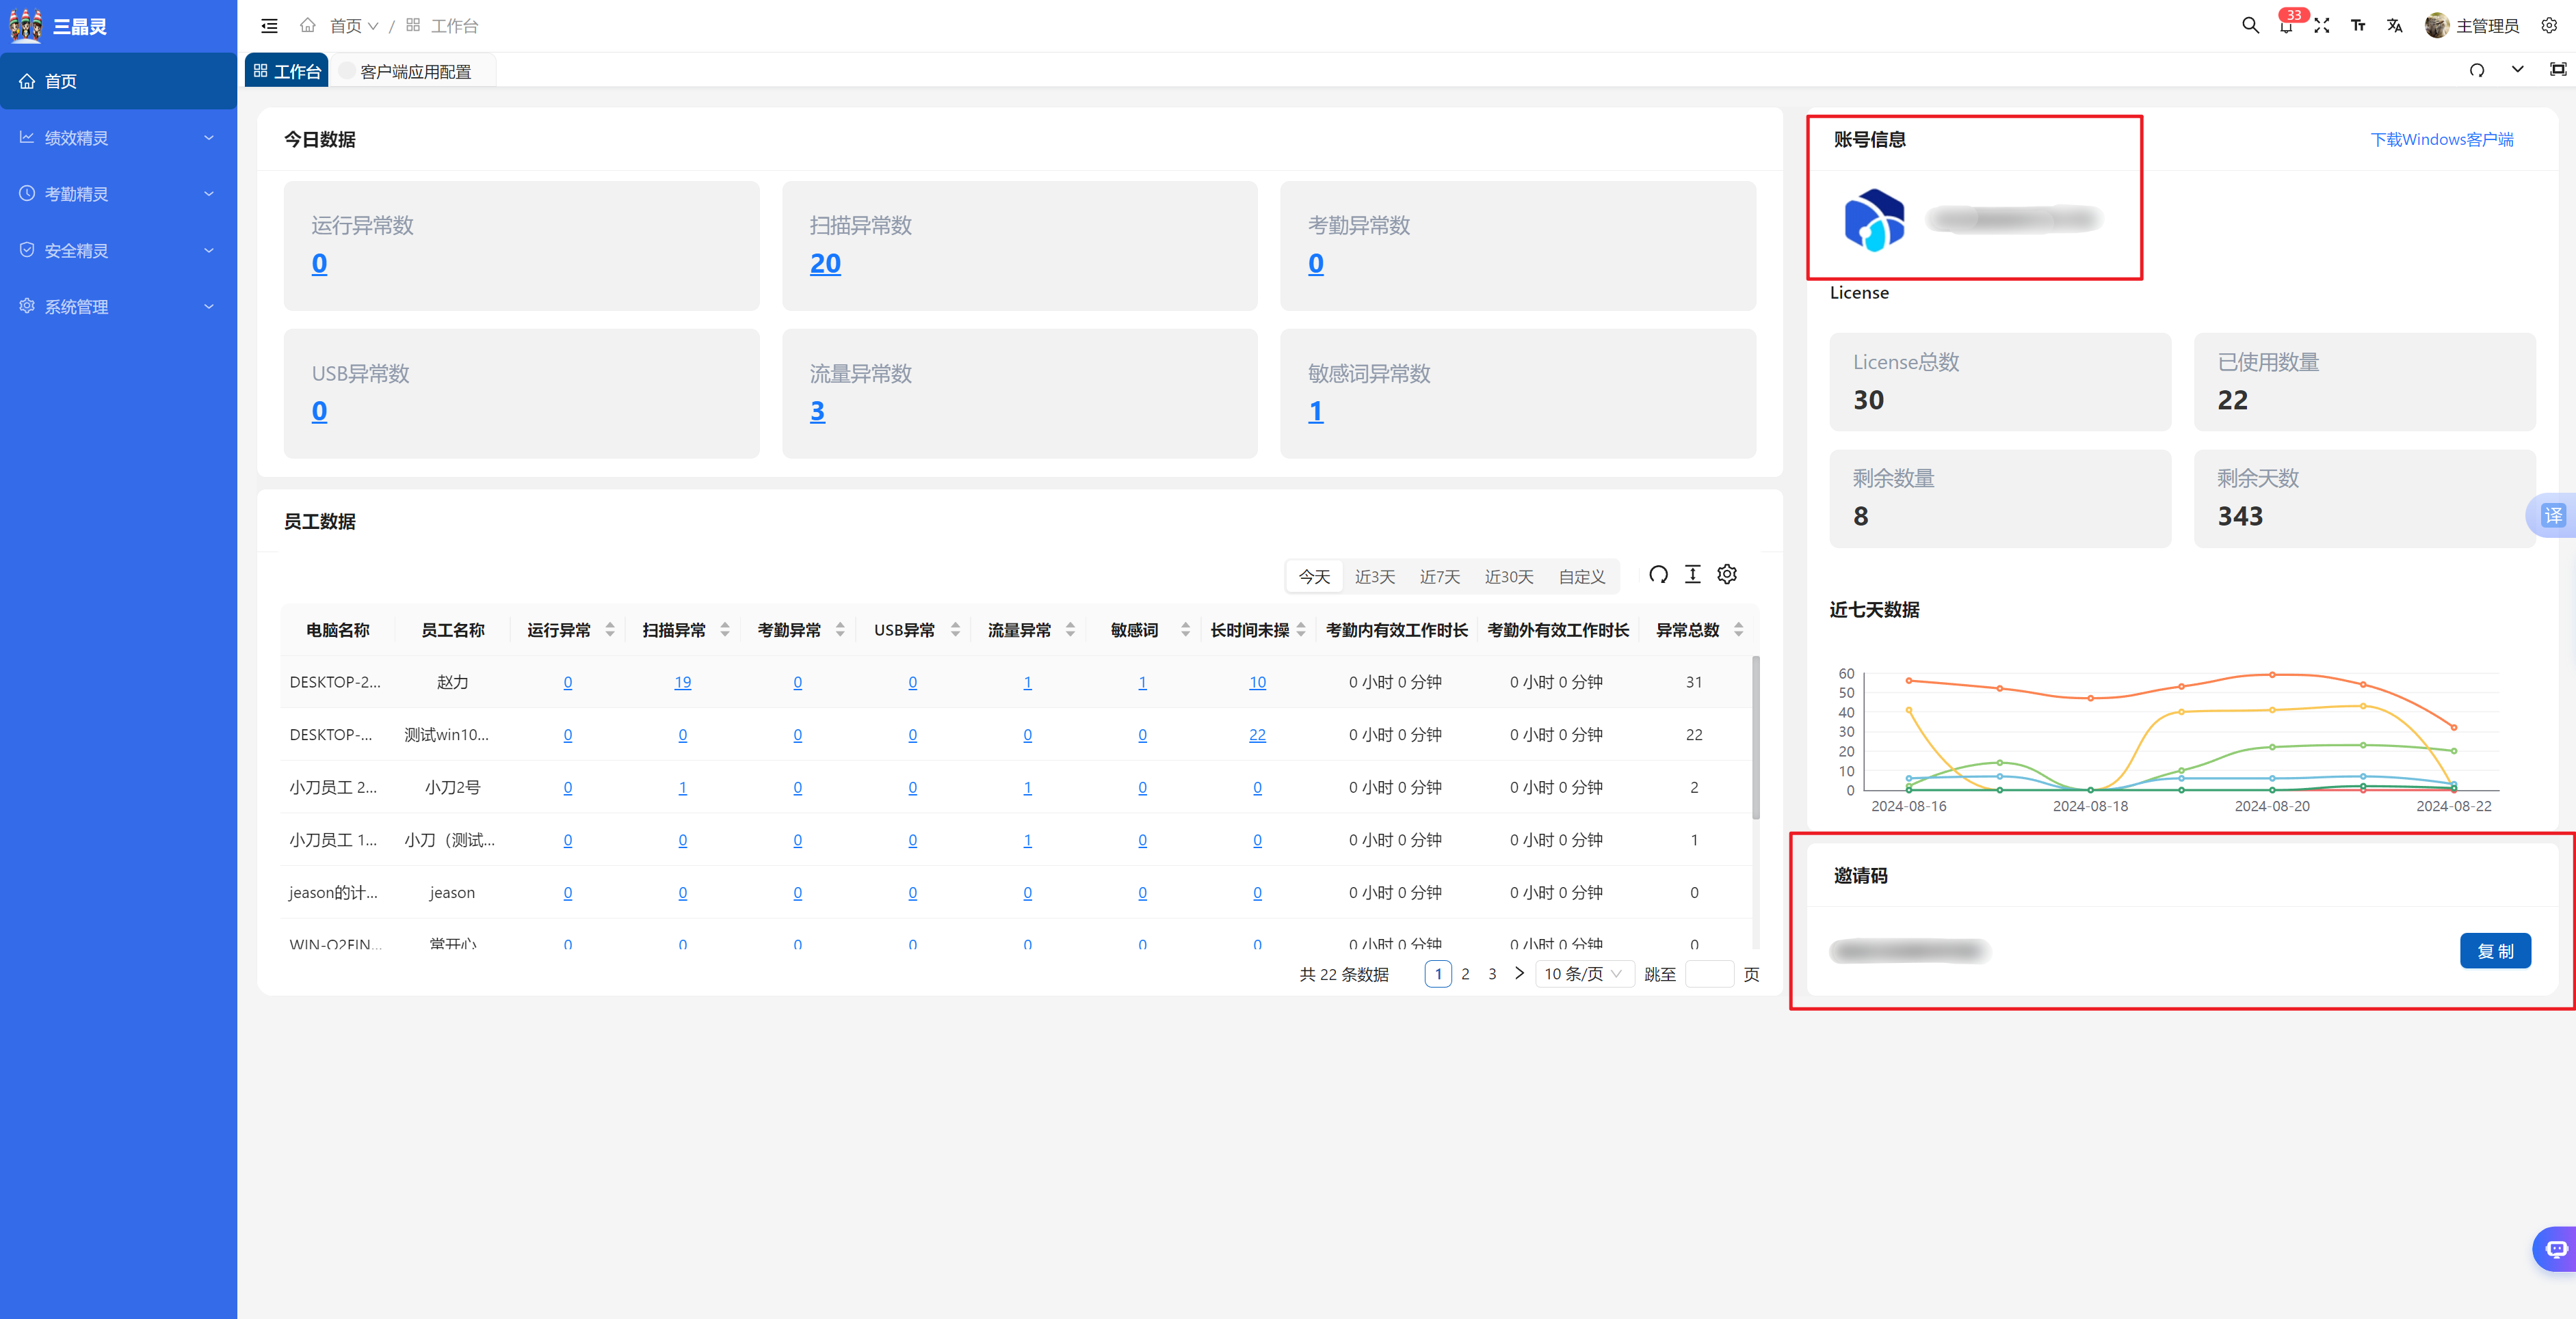Open table column settings gear icon
Viewport: 2576px width, 1319px height.
pyautogui.click(x=1727, y=575)
